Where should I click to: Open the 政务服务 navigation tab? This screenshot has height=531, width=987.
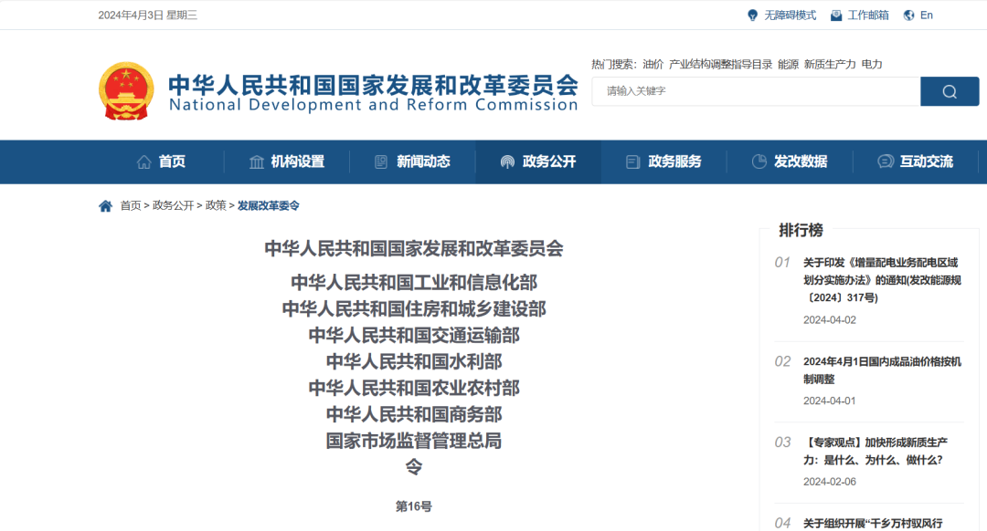point(663,161)
